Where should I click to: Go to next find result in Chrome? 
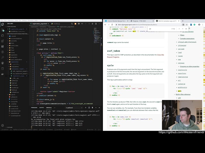coord(183,29)
